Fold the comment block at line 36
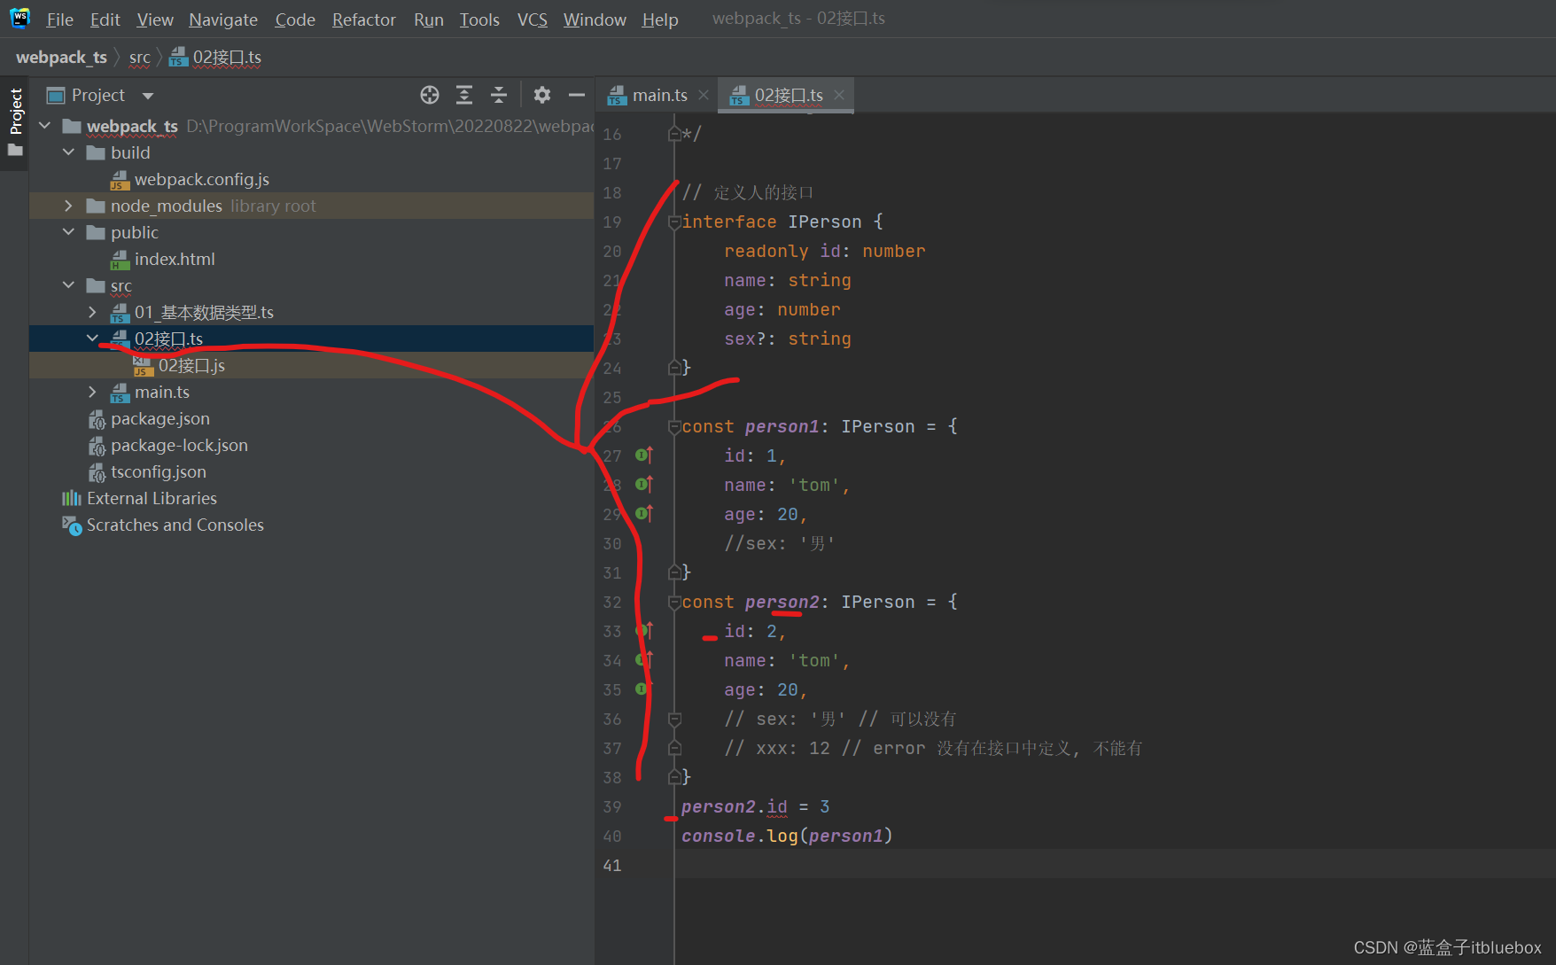This screenshot has width=1556, height=965. tap(674, 719)
